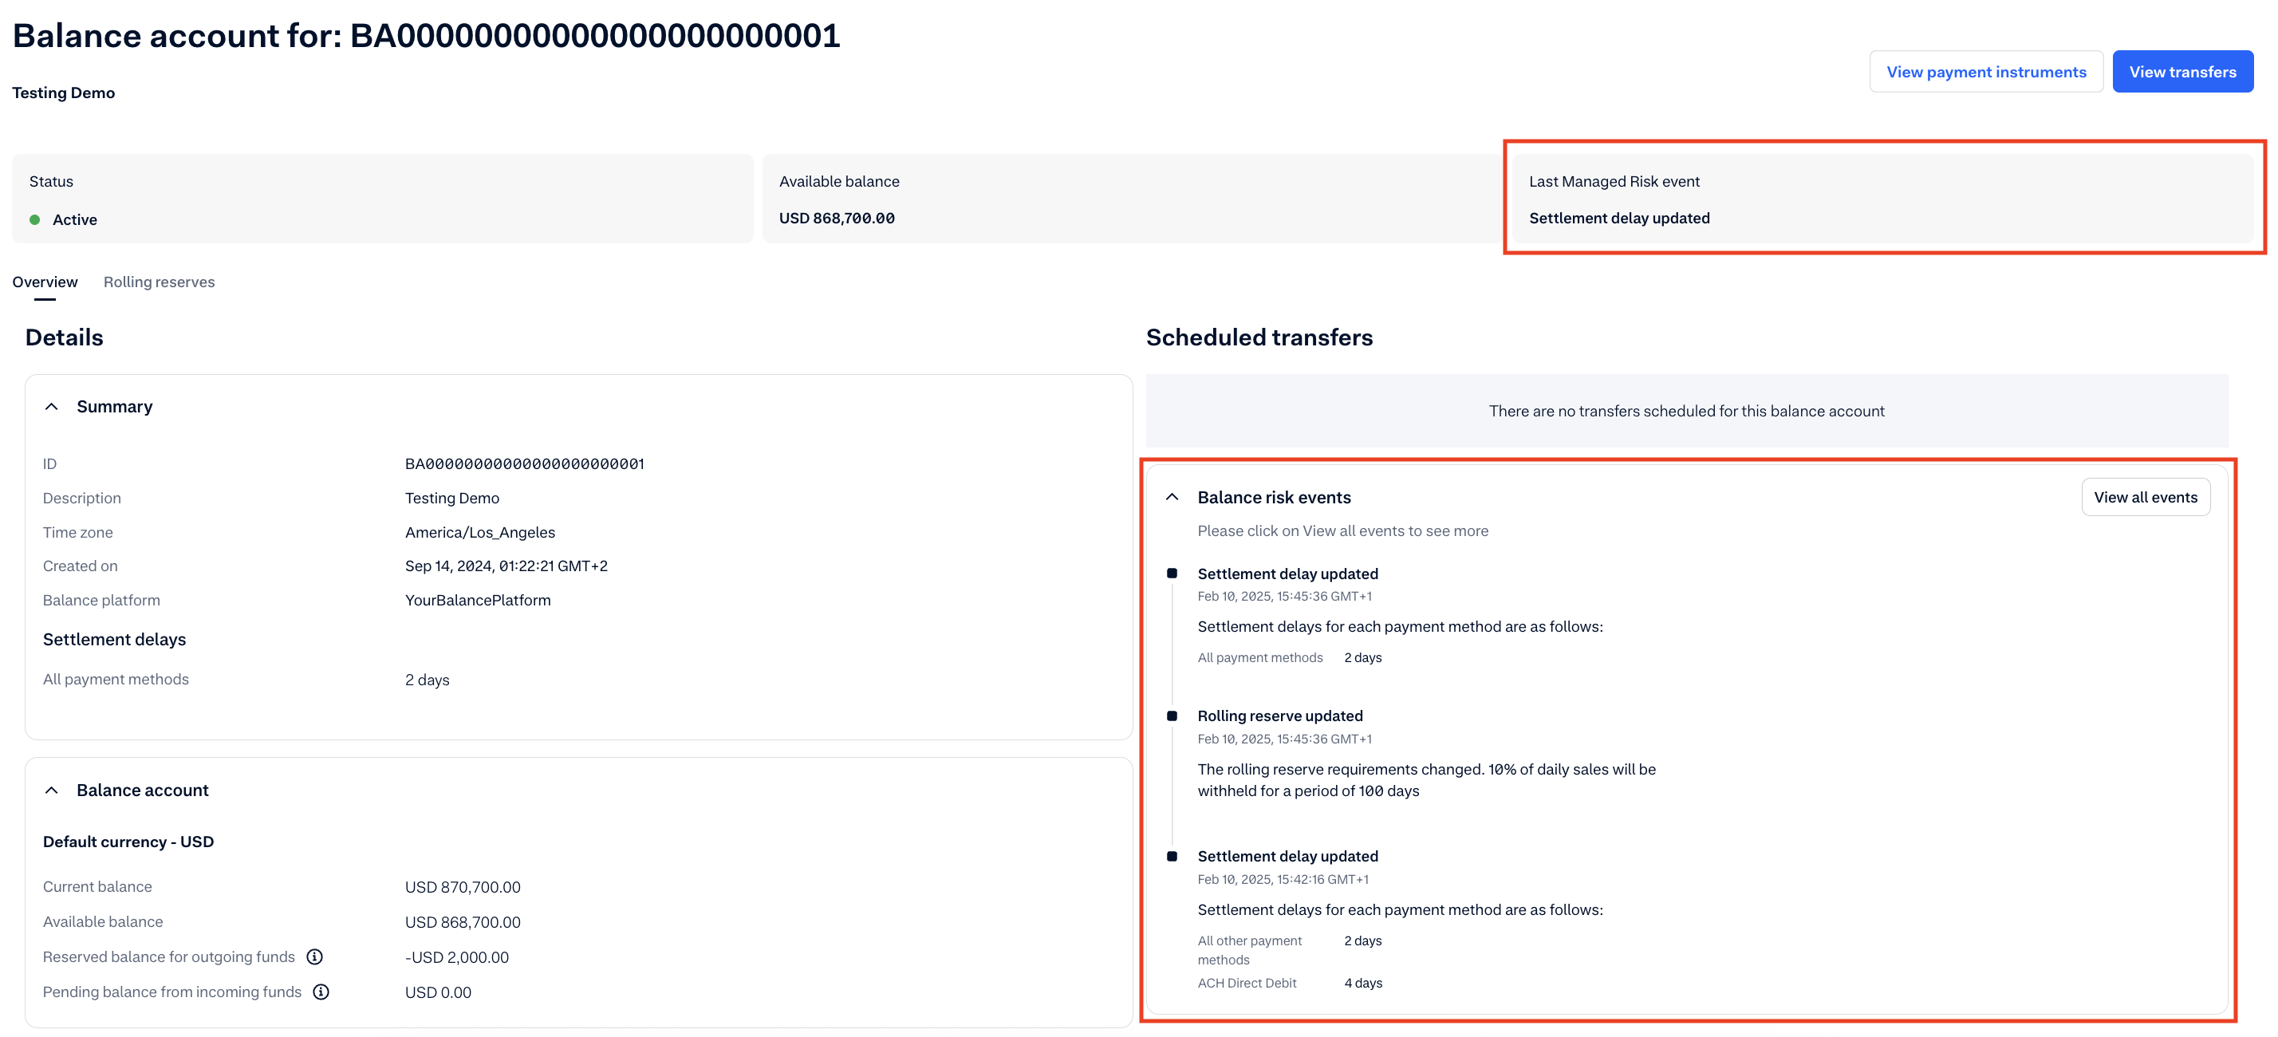Collapse the Summary section chevron
Viewport: 2278px width, 1037px height.
pyautogui.click(x=51, y=407)
